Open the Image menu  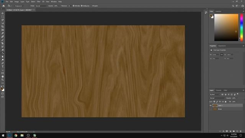click(16, 2)
